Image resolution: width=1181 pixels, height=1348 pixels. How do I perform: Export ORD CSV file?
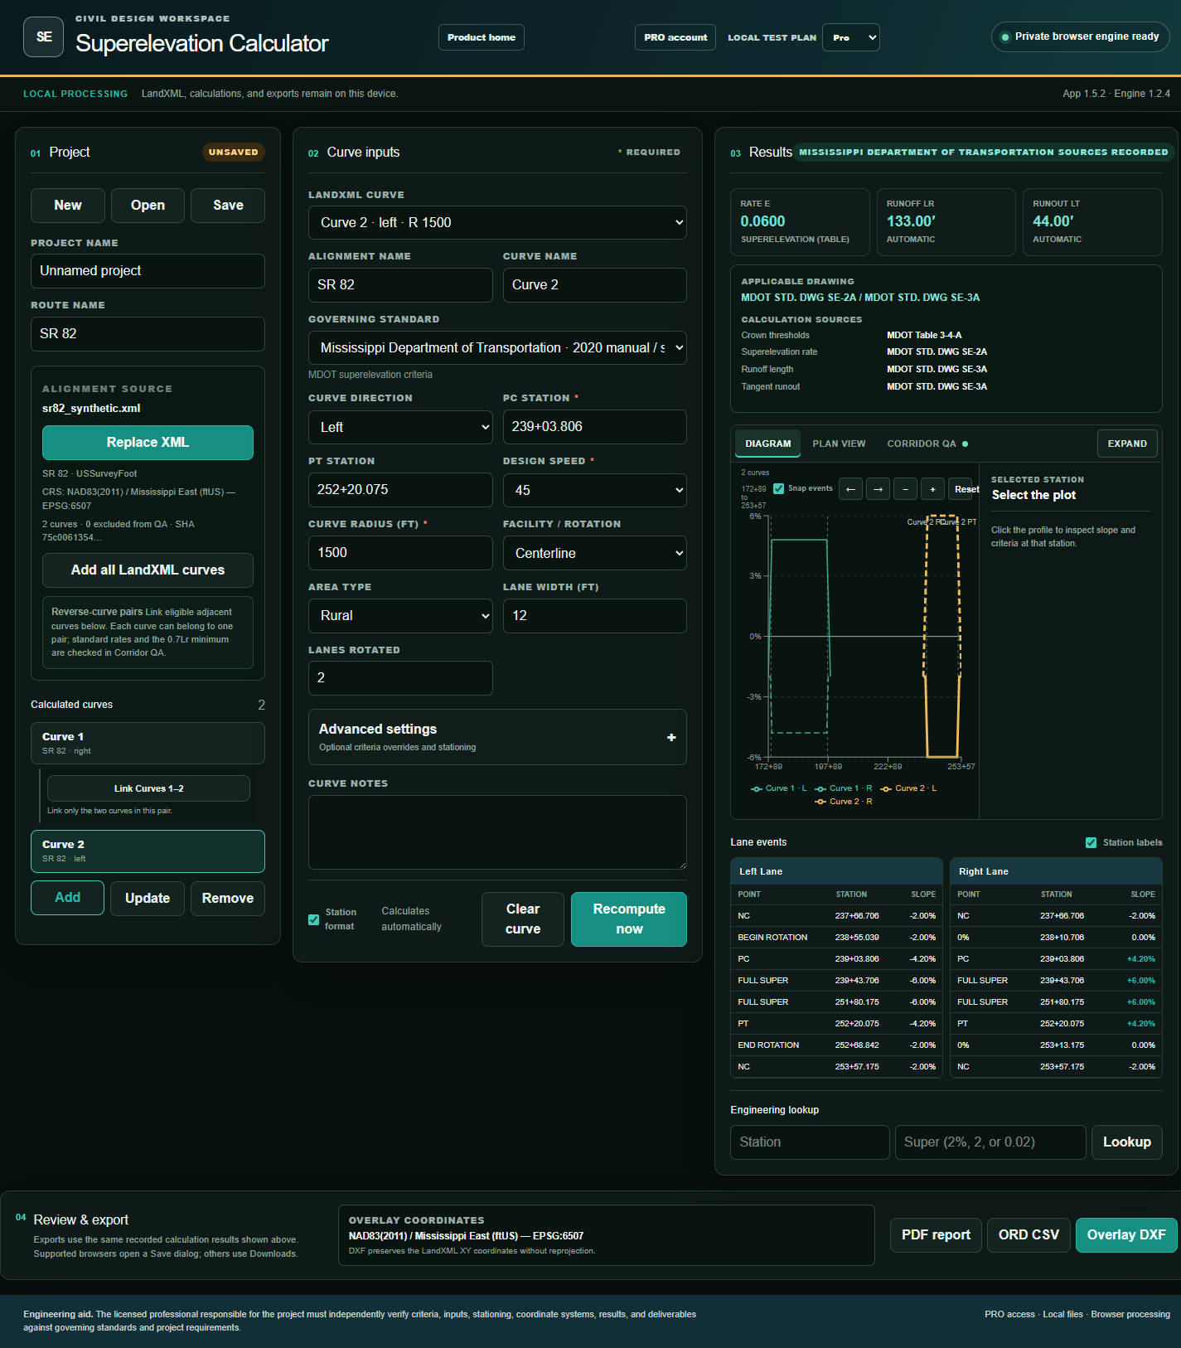(1029, 1235)
